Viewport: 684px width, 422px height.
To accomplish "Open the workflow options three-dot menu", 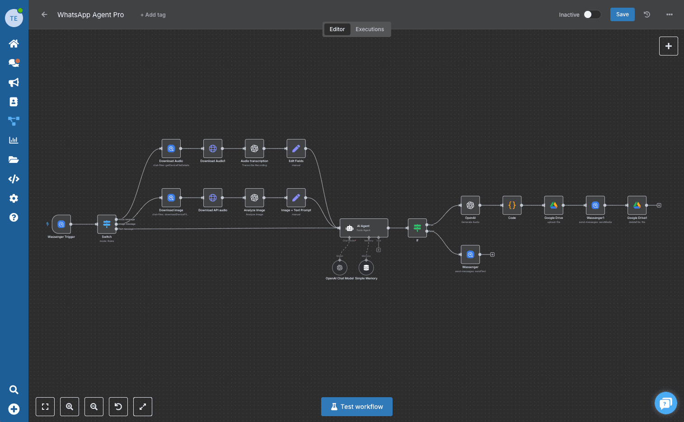I will tap(670, 14).
